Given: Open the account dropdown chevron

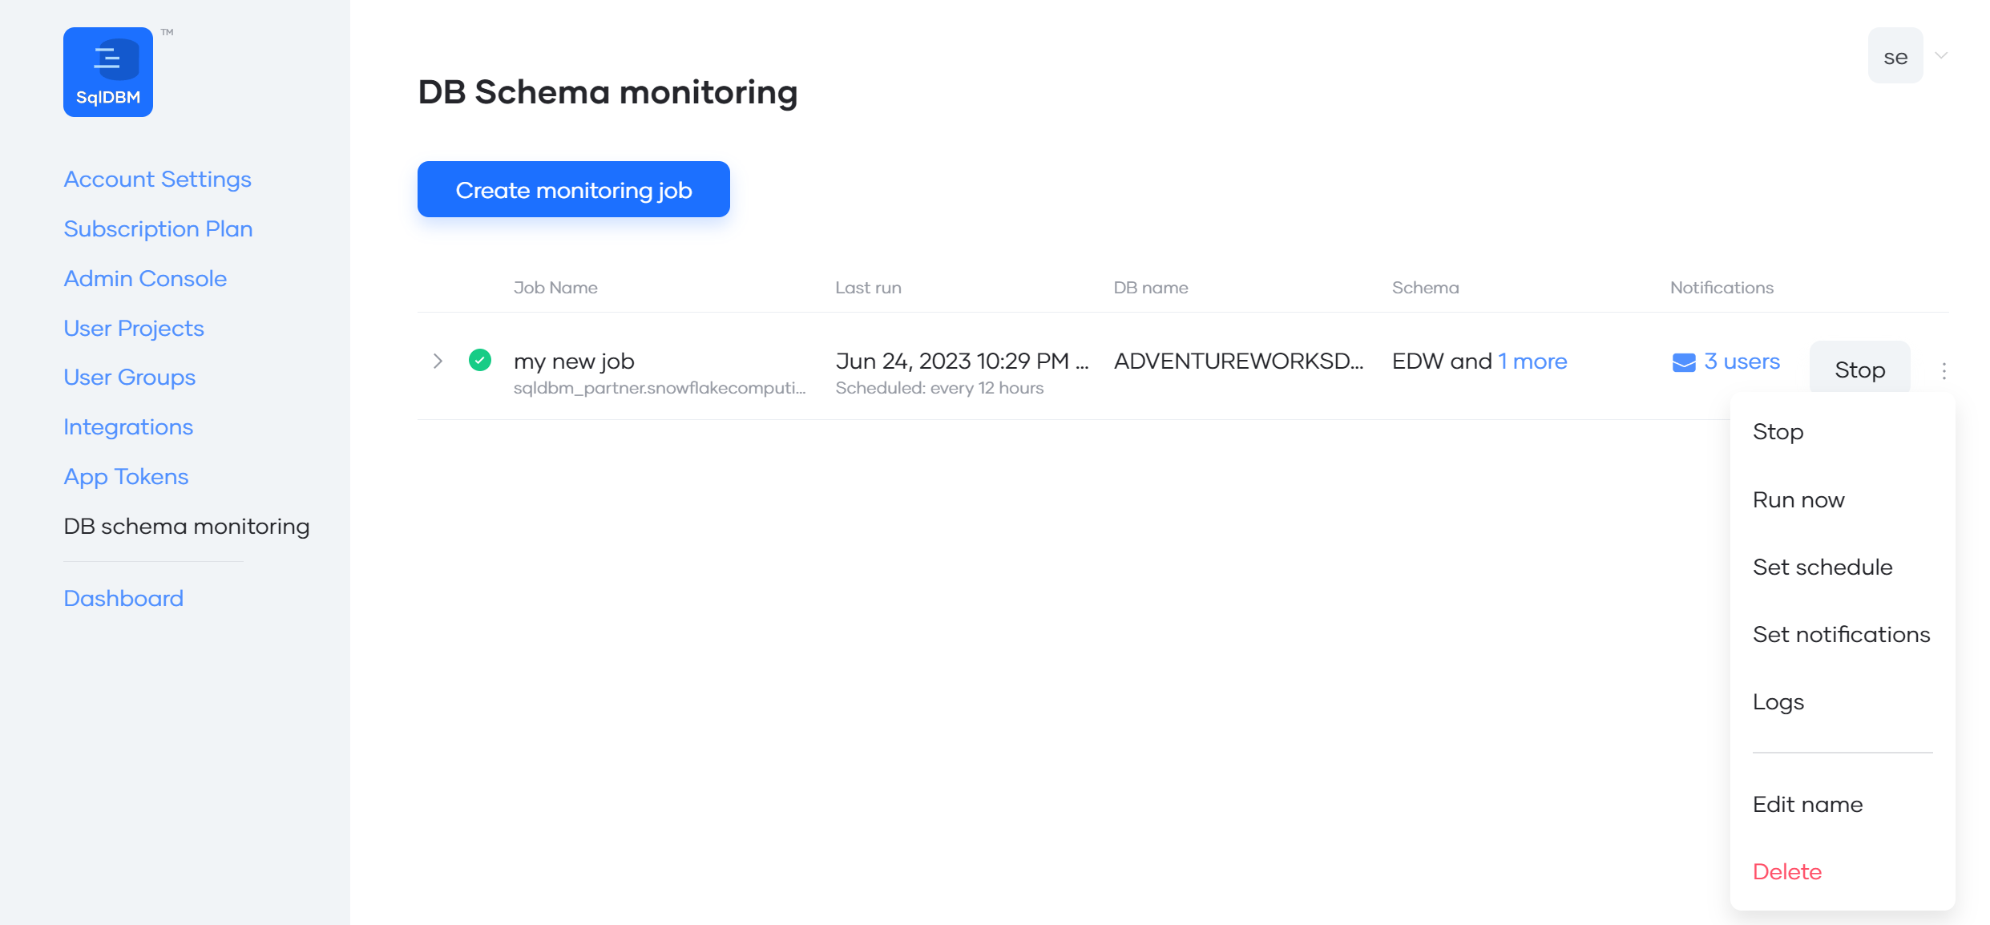Looking at the screenshot, I should (x=1942, y=55).
